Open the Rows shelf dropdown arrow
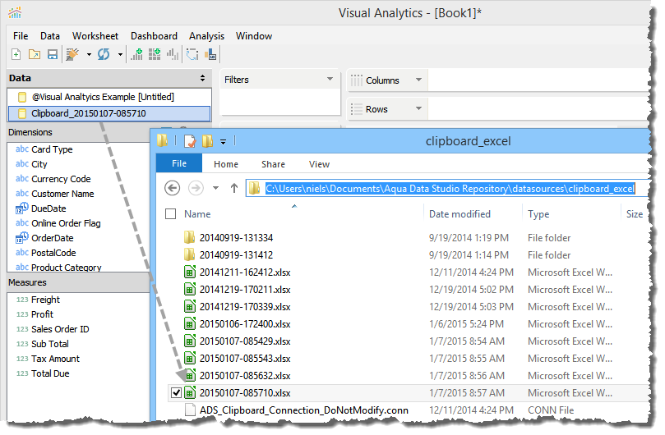 (x=418, y=108)
